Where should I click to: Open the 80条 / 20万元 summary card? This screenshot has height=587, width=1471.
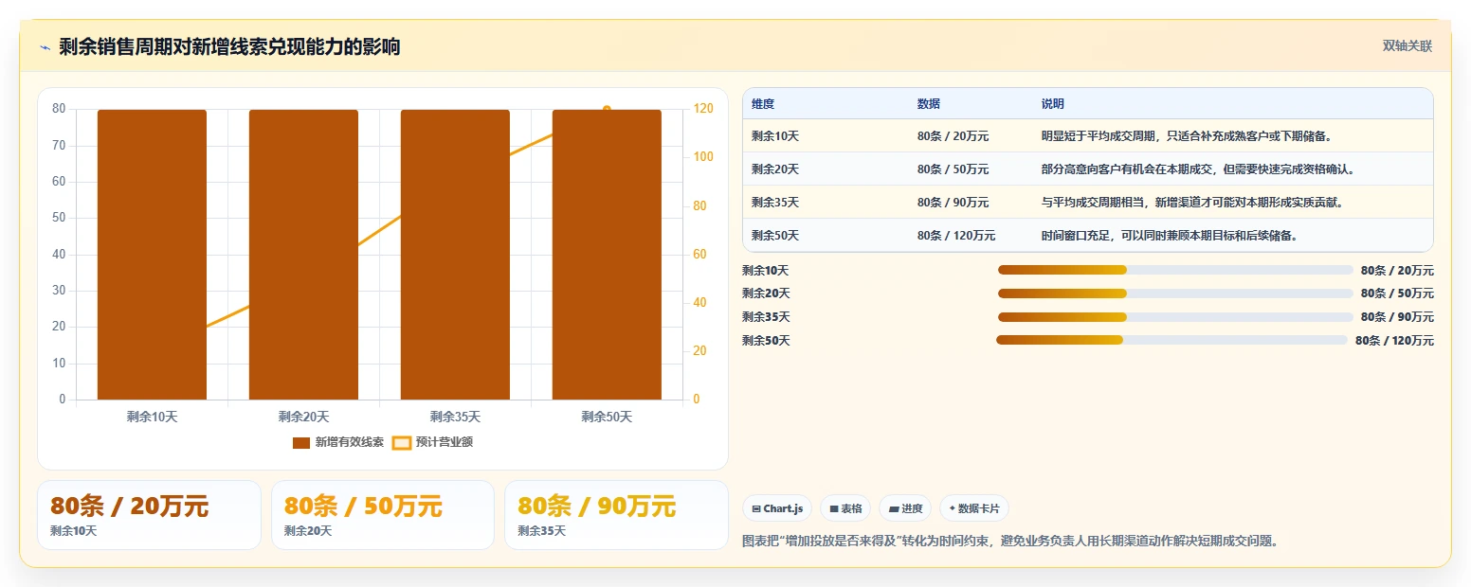click(x=149, y=515)
